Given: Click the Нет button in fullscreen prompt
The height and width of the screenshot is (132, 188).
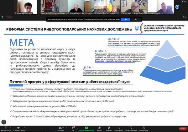Looking at the screenshot, I should [x=136, y=19].
